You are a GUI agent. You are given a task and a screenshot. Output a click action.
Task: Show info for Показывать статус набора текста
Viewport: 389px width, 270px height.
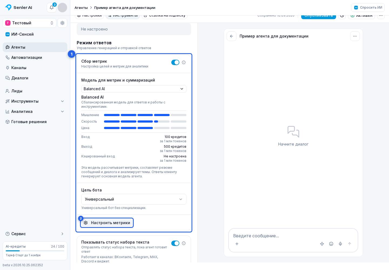pyautogui.click(x=184, y=243)
